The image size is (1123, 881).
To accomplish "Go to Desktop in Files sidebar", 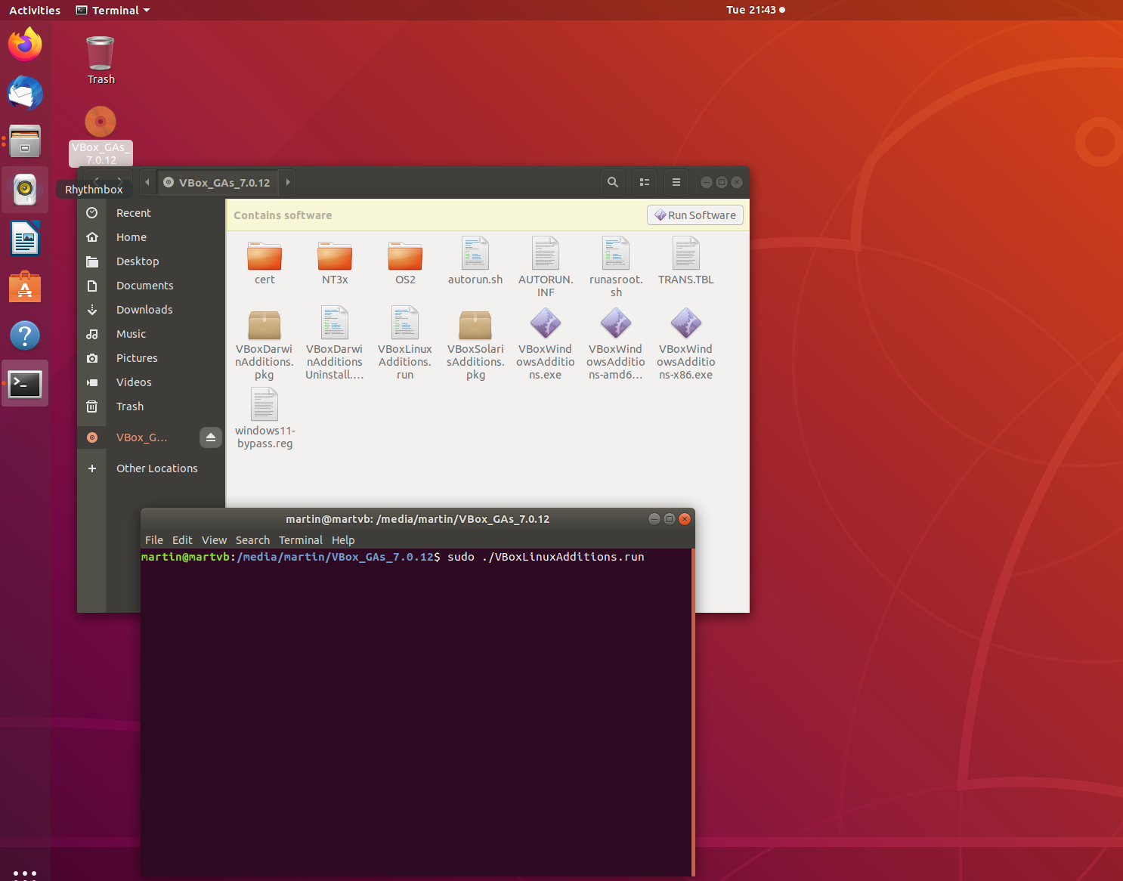I will (x=151, y=261).
